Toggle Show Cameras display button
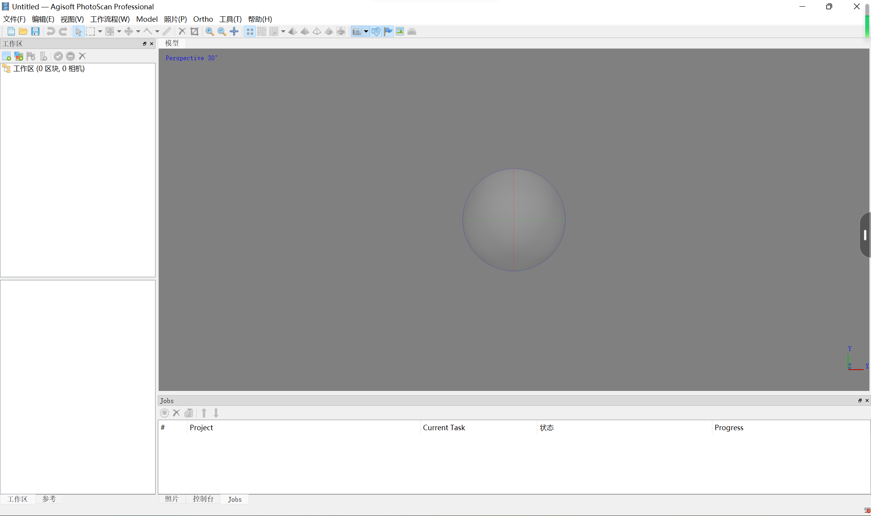Viewport: 871px width, 516px height. coord(356,31)
